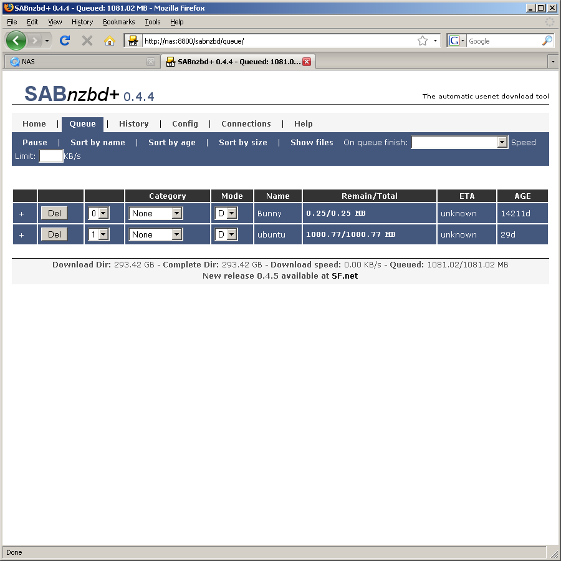Click Show files
This screenshot has height=561, width=561.
312,142
